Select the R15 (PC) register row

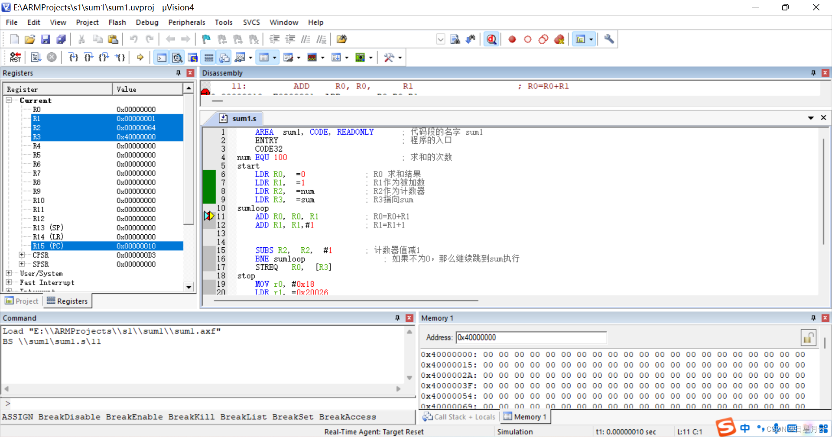tap(107, 246)
